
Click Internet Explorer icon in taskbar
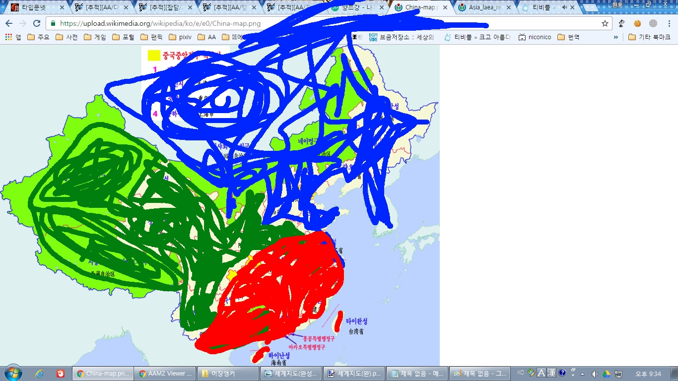click(39, 374)
